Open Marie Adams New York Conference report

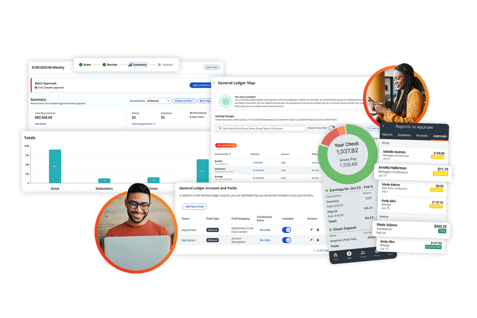click(413, 188)
